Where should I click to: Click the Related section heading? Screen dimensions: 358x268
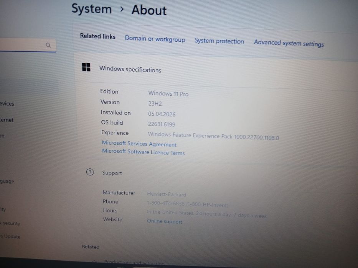coord(91,247)
